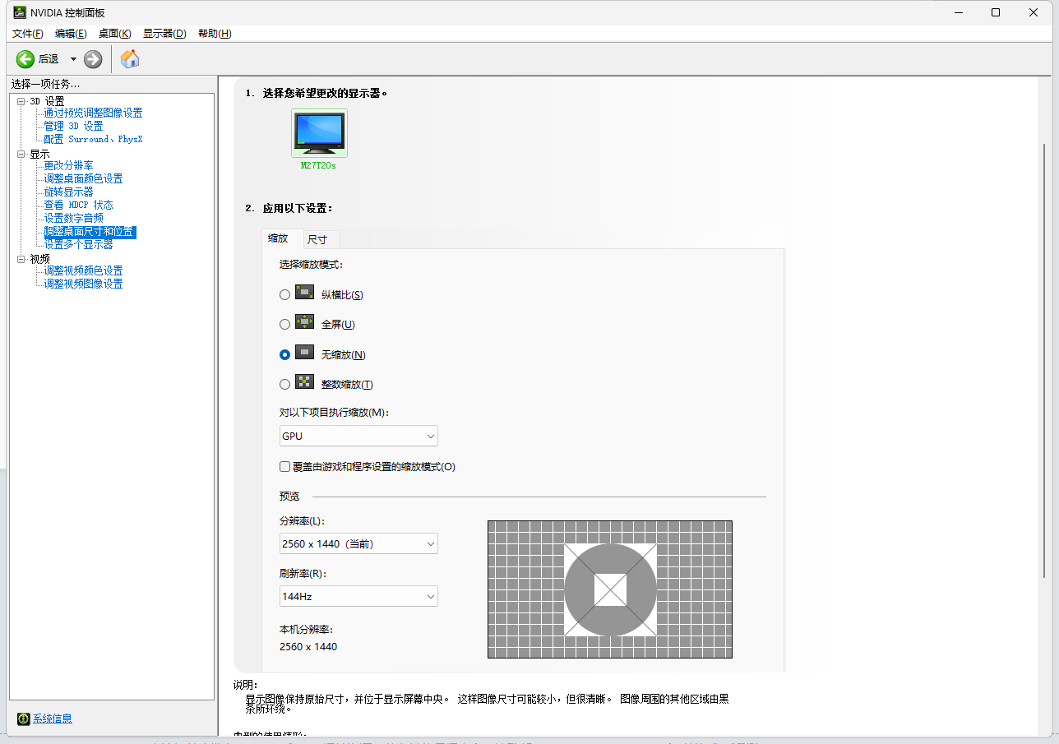
Task: Click the 对以下项目执行缩放 label
Action: [333, 412]
